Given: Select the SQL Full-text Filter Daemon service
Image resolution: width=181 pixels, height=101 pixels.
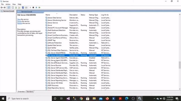Looking at the screenshot, I should click(x=78, y=50).
